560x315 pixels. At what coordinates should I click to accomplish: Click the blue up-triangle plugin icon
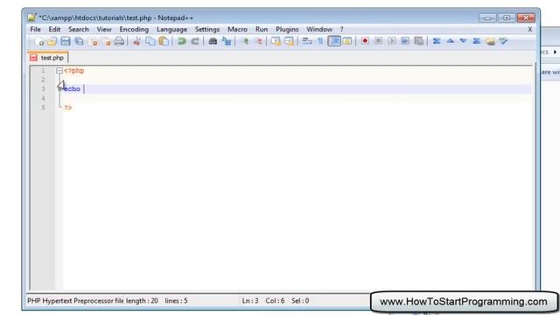tap(450, 41)
